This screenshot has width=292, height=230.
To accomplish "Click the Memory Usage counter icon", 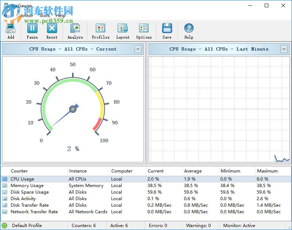I will point(5,185).
